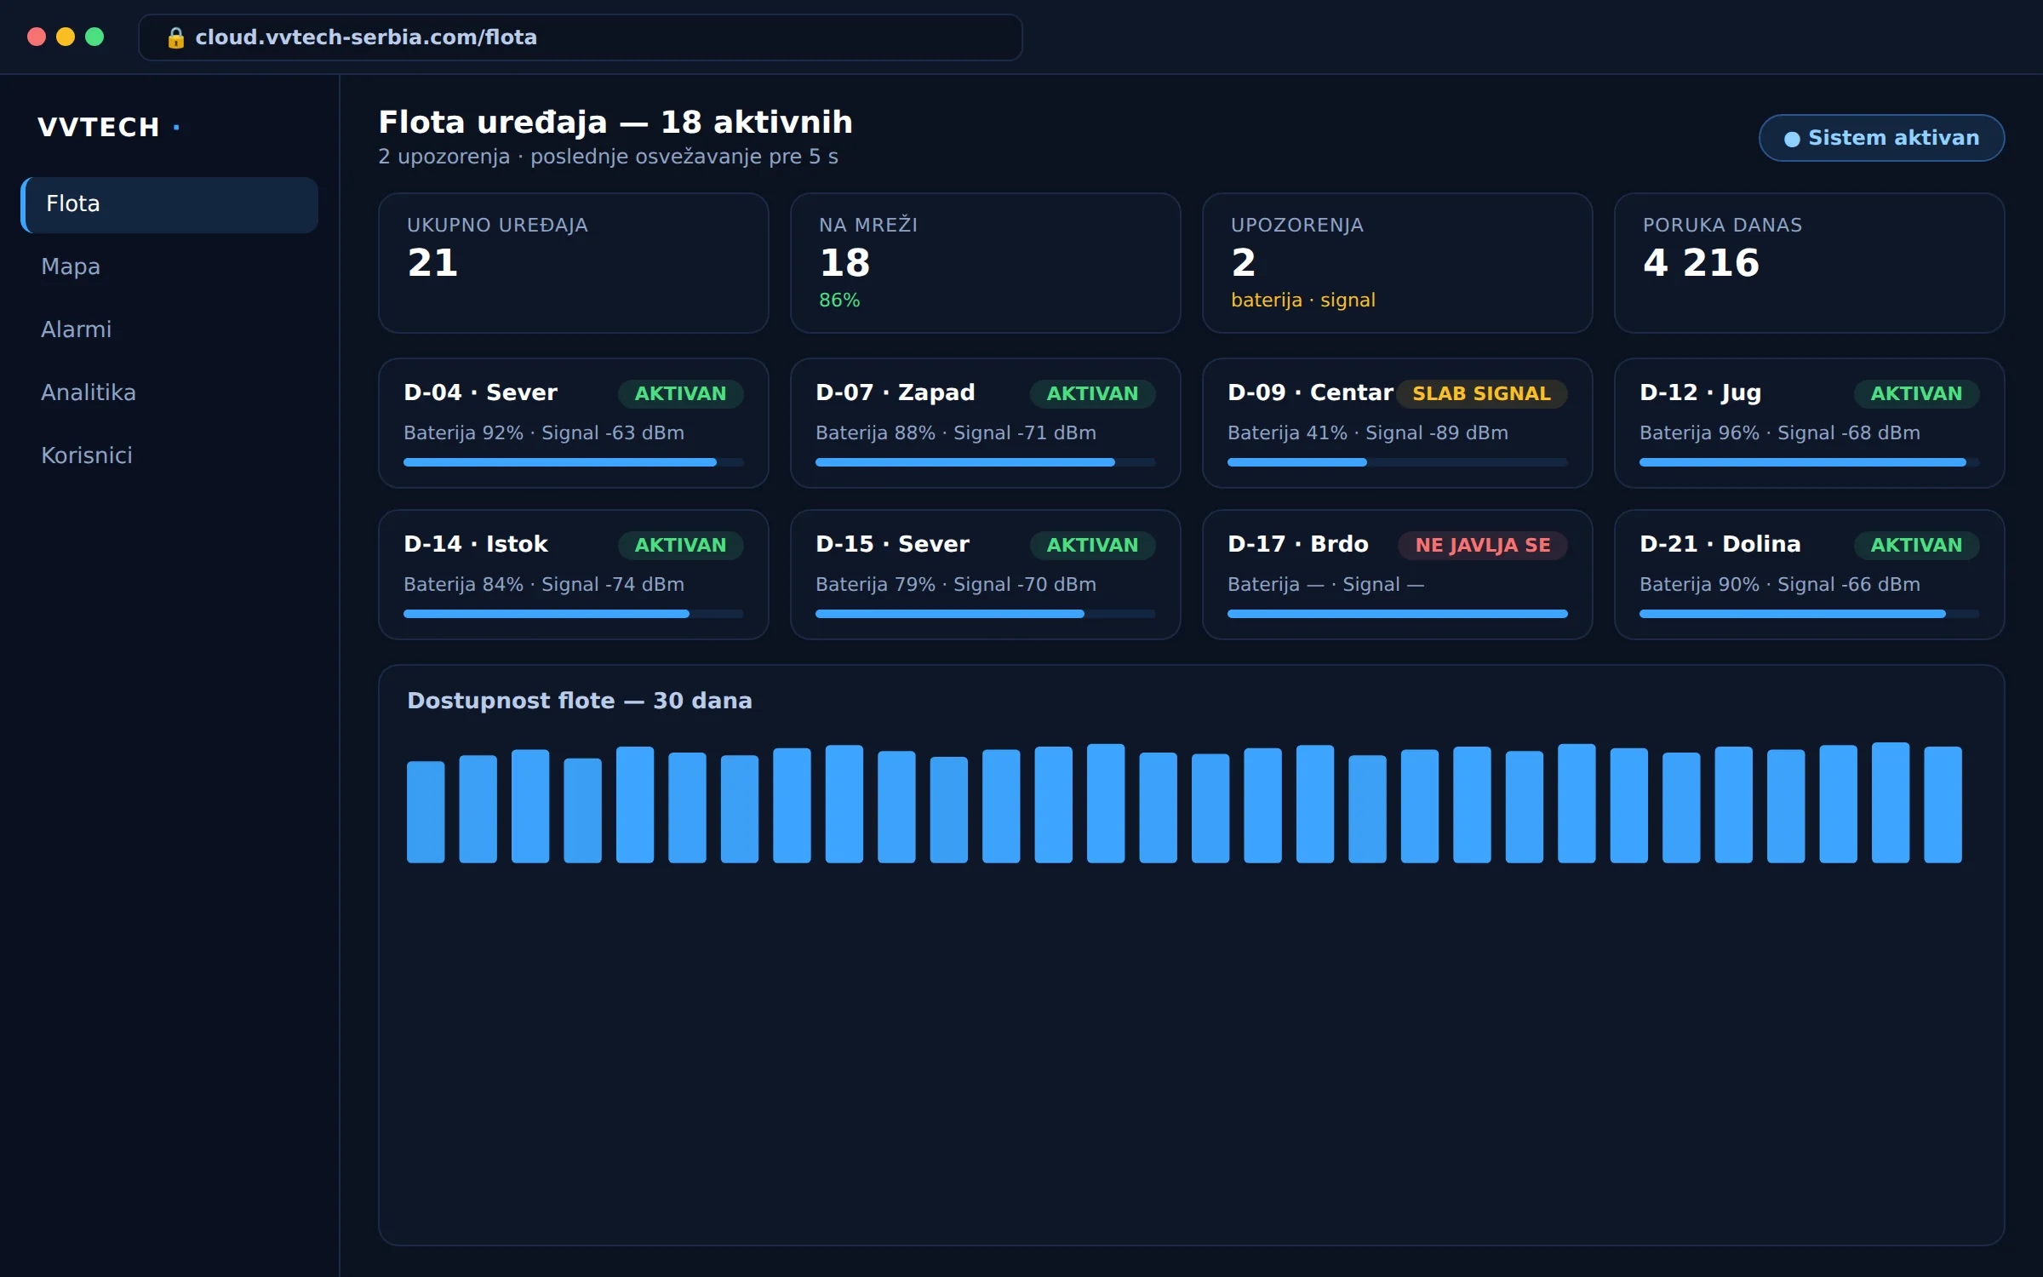This screenshot has height=1277, width=2043.
Task: Open the Na mreži stat card
Action: click(986, 263)
